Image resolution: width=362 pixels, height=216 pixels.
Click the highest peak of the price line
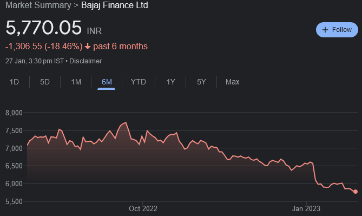pos(126,122)
